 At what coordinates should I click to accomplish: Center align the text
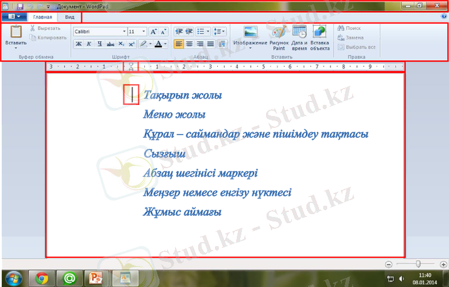(189, 44)
